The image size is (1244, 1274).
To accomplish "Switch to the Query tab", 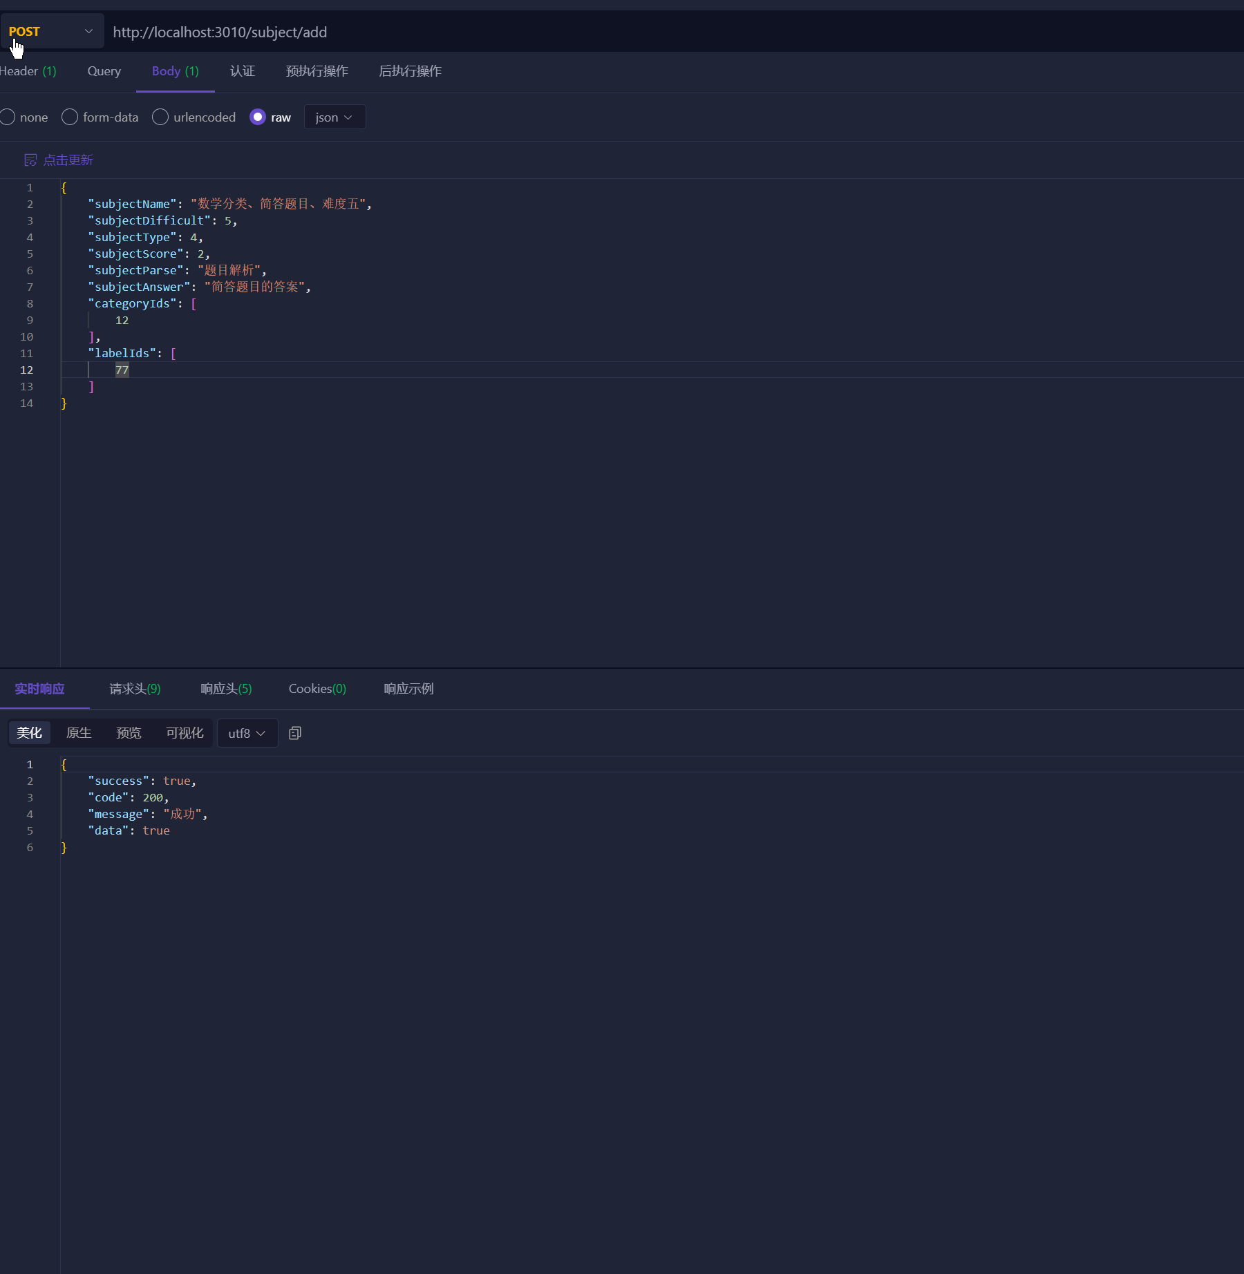I will [104, 71].
